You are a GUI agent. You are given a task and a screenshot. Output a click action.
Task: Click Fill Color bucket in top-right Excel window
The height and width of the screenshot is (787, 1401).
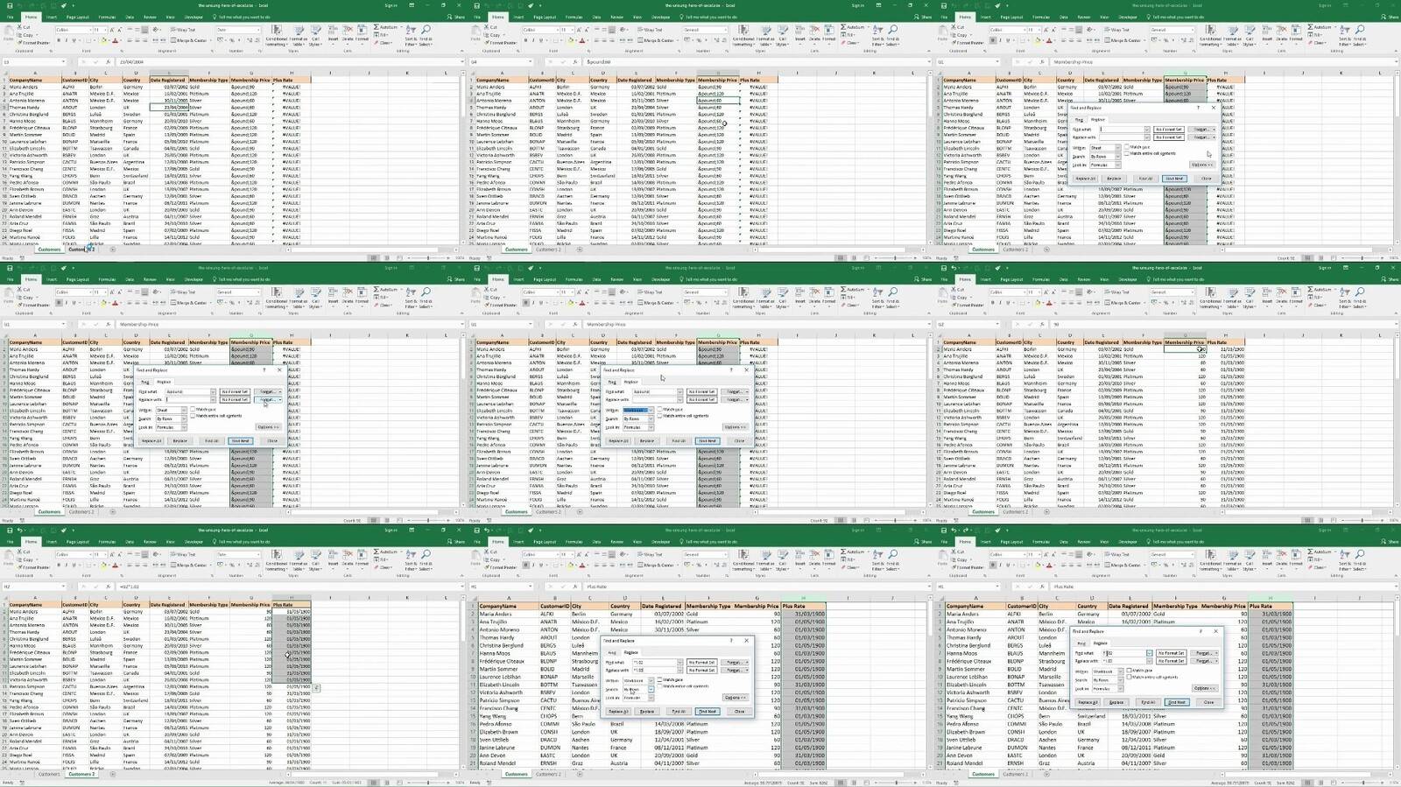pyautogui.click(x=1037, y=40)
